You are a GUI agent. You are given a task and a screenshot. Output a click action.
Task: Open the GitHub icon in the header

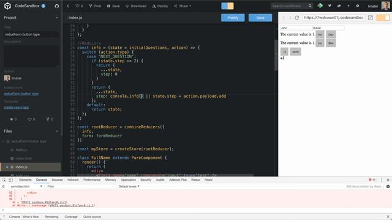57,6
